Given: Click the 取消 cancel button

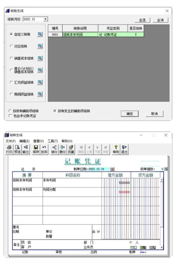Looking at the screenshot, I should 154,114.
